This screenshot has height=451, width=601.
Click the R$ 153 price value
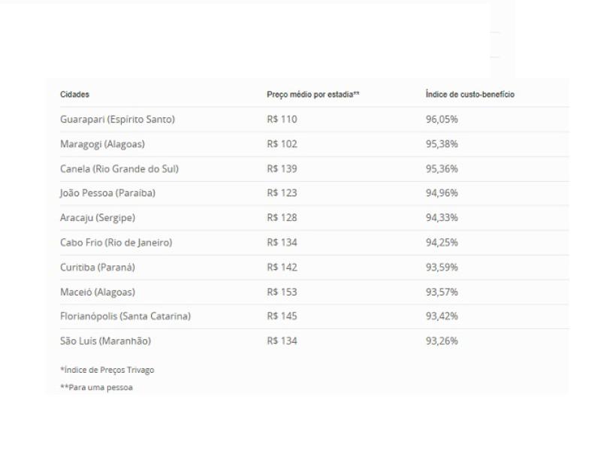click(x=282, y=292)
